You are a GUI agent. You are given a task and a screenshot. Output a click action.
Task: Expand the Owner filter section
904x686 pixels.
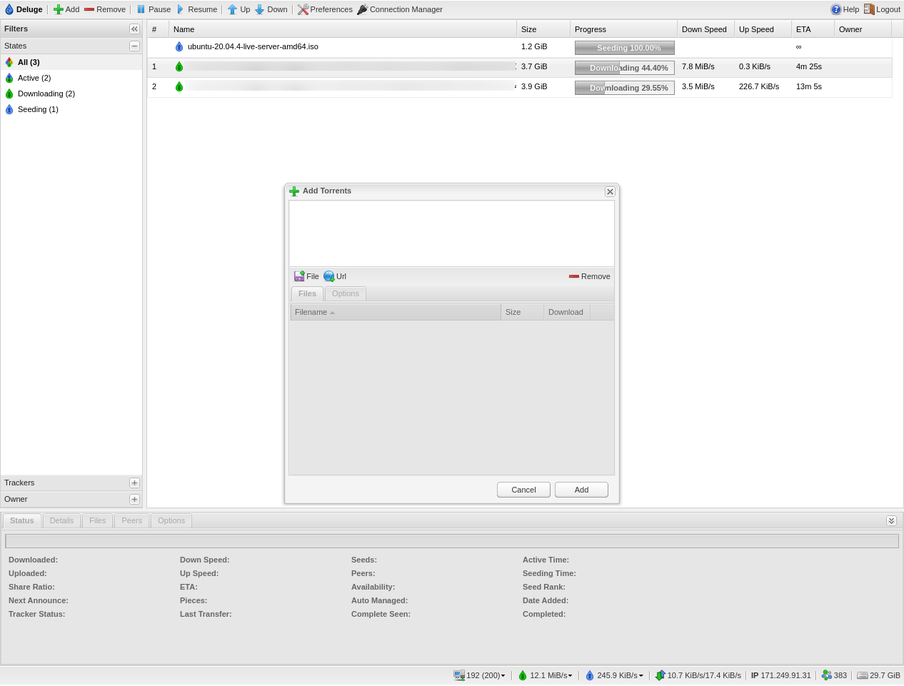tap(134, 499)
